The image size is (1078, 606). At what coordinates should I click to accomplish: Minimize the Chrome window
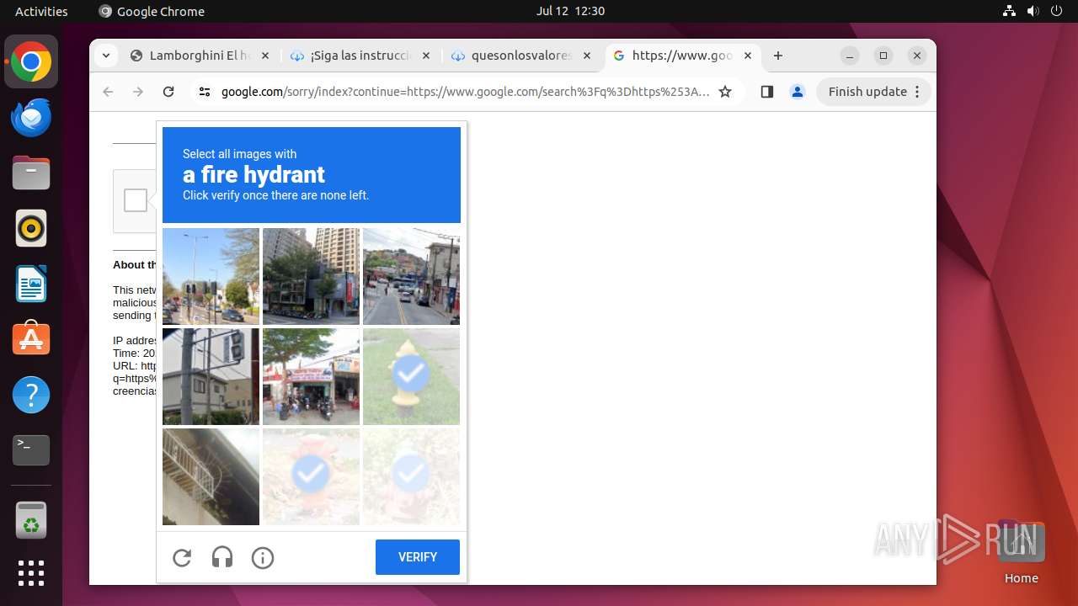[x=850, y=56]
